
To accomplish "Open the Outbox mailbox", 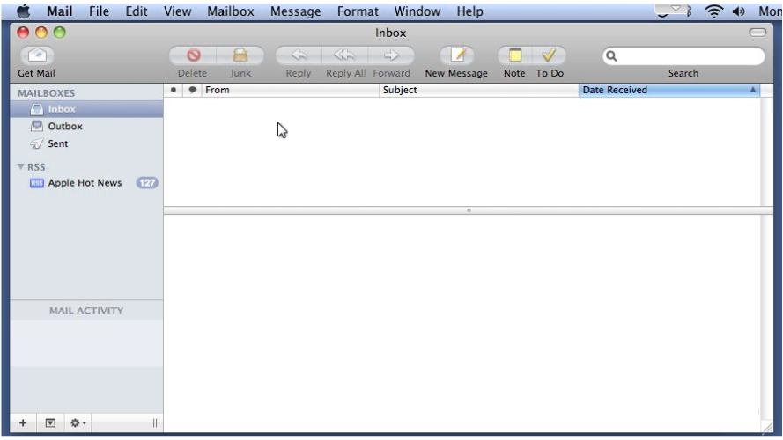I will click(87, 126).
